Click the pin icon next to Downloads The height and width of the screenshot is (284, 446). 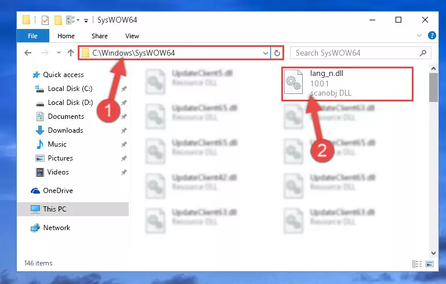pyautogui.click(x=124, y=130)
